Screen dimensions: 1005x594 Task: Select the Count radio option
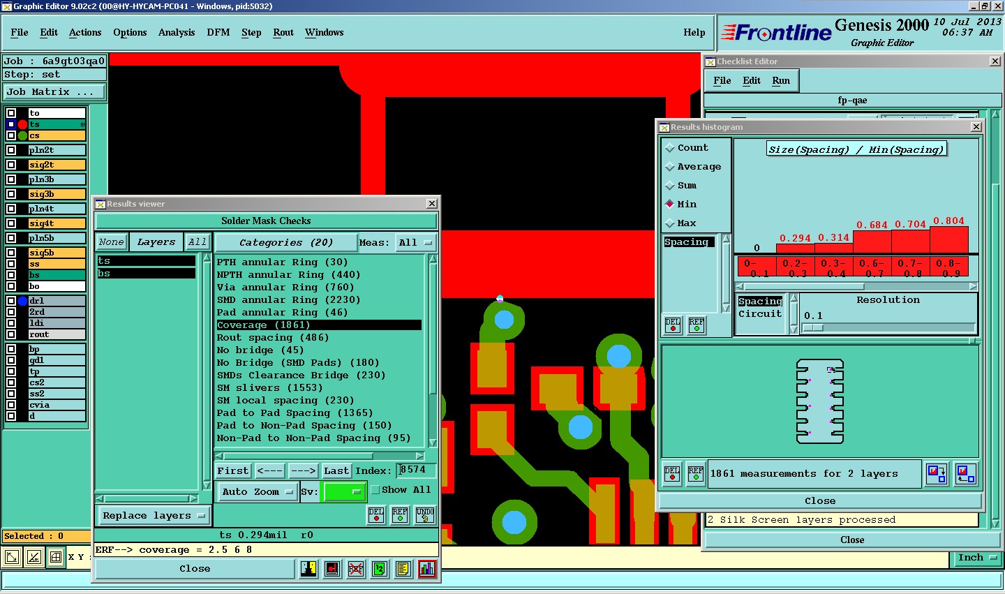pos(670,148)
